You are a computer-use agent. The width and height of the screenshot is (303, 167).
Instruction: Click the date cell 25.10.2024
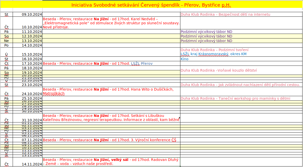[28, 98]
